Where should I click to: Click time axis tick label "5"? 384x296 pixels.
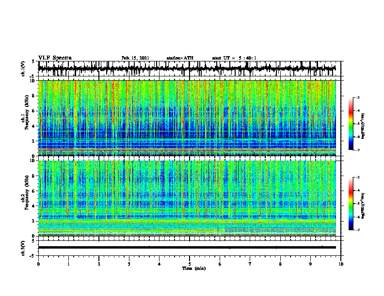[x=190, y=264]
